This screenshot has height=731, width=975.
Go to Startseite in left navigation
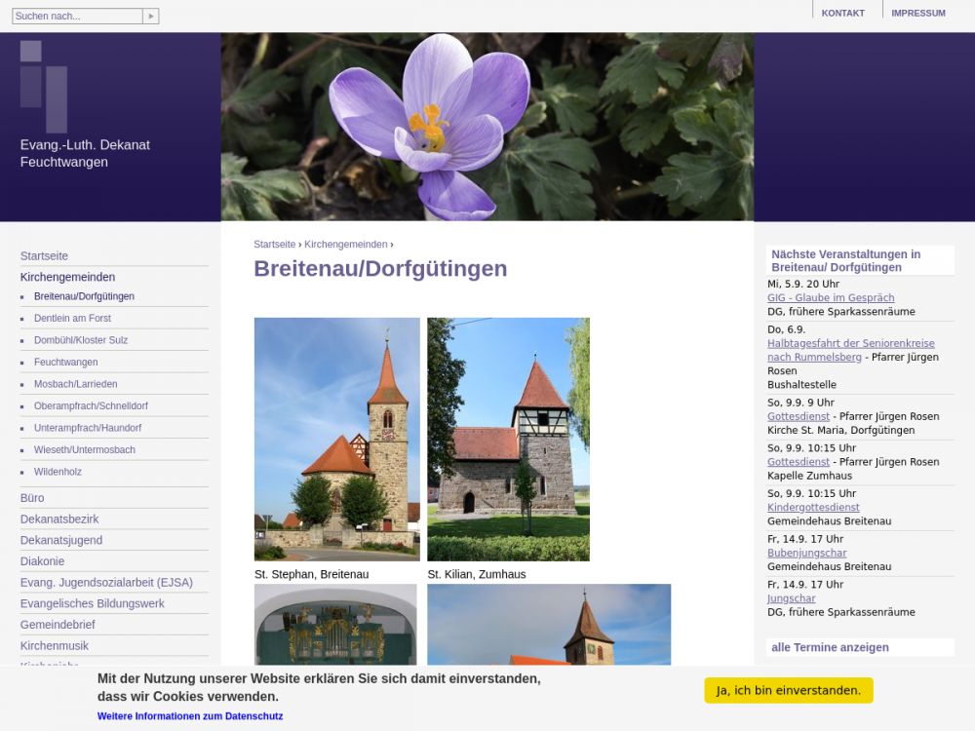point(44,256)
